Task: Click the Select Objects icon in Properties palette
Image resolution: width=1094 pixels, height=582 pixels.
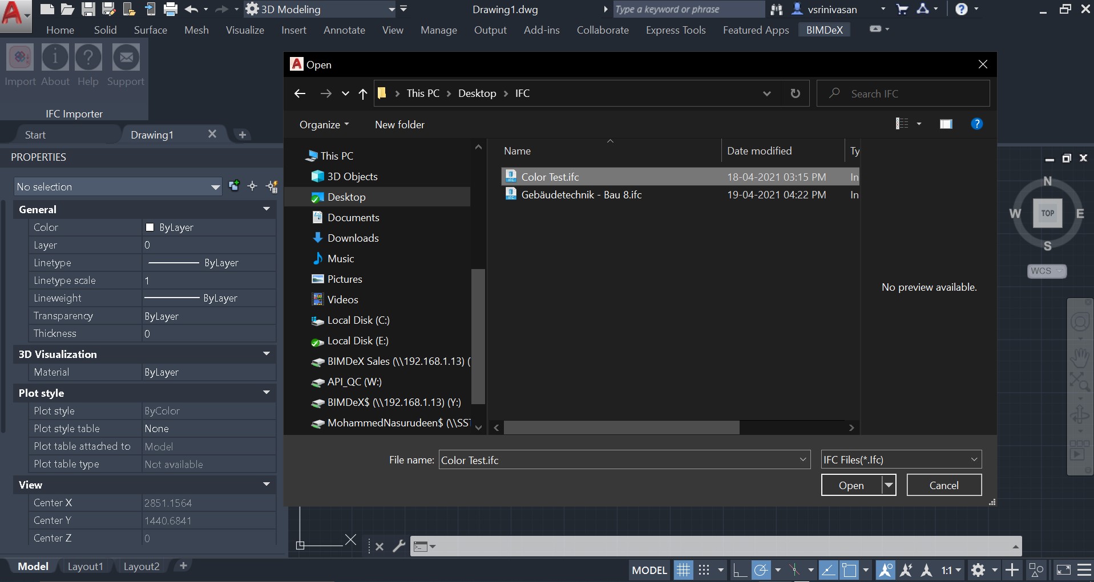Action: click(252, 186)
